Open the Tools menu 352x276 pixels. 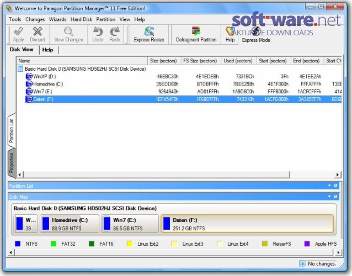pyautogui.click(x=15, y=19)
